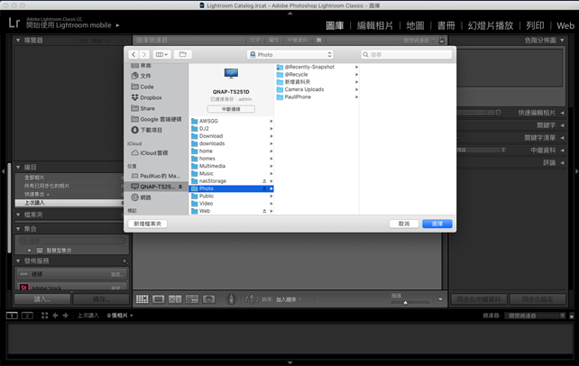Open the Photo location popup menu

(289, 55)
